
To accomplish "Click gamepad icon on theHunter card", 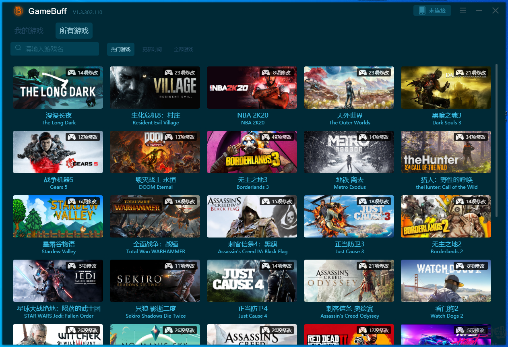I will tap(459, 137).
